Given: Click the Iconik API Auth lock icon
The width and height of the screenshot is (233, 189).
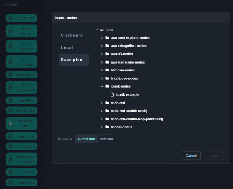Looking at the screenshot, I should coord(10,123).
